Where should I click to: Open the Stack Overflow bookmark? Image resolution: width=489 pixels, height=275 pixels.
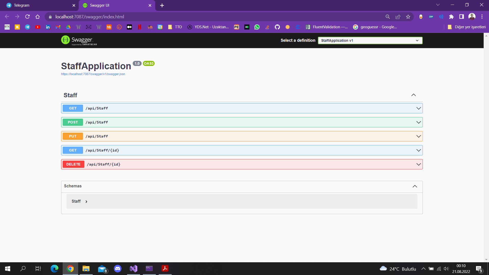pos(267,27)
